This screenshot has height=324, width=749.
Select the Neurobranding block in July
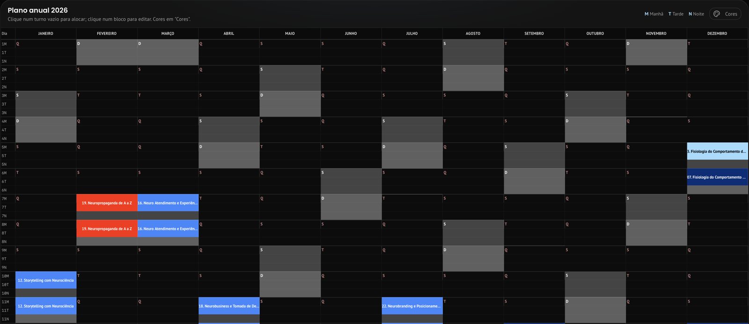pos(412,306)
